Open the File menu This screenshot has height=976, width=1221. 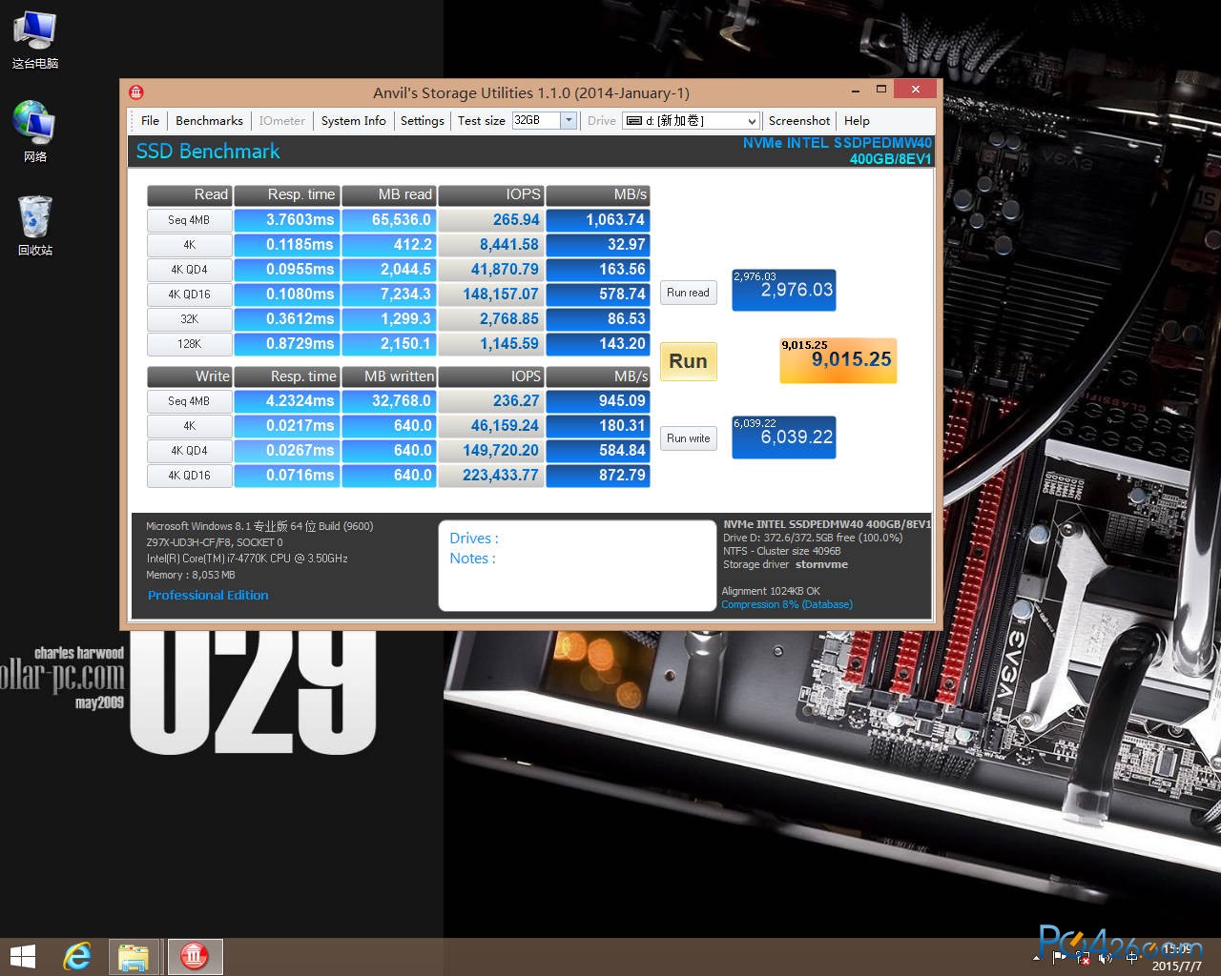(150, 121)
